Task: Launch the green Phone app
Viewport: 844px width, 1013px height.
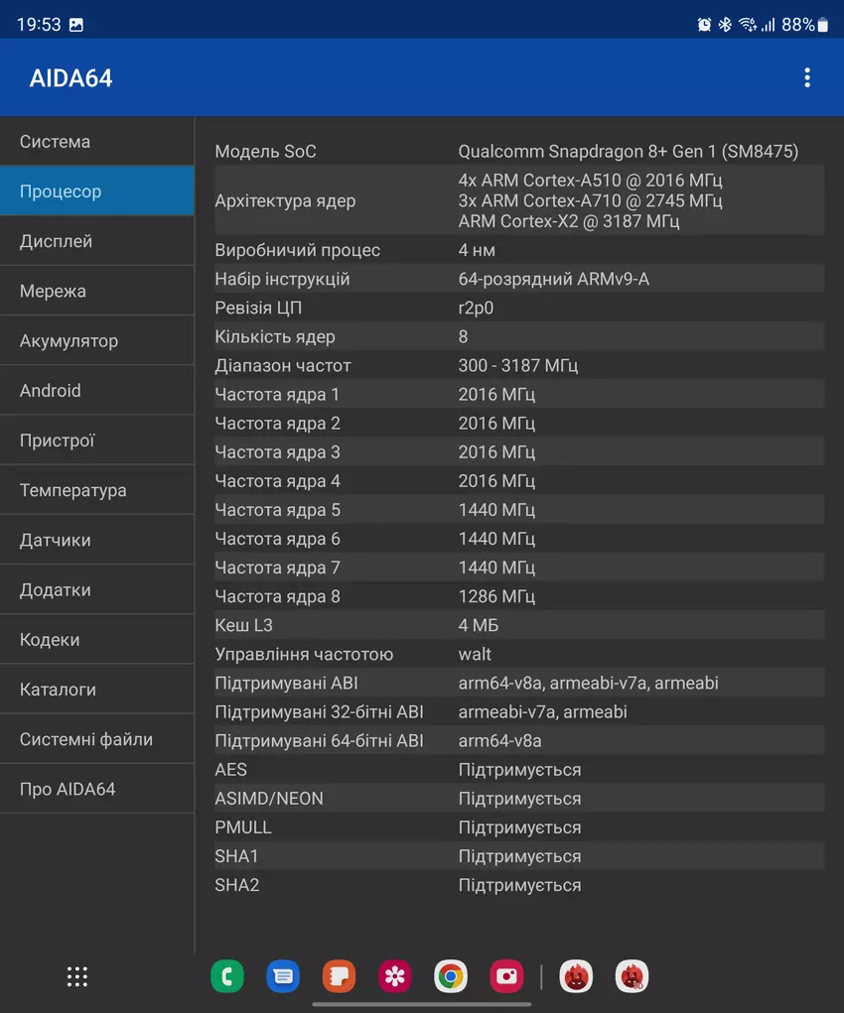Action: click(227, 976)
